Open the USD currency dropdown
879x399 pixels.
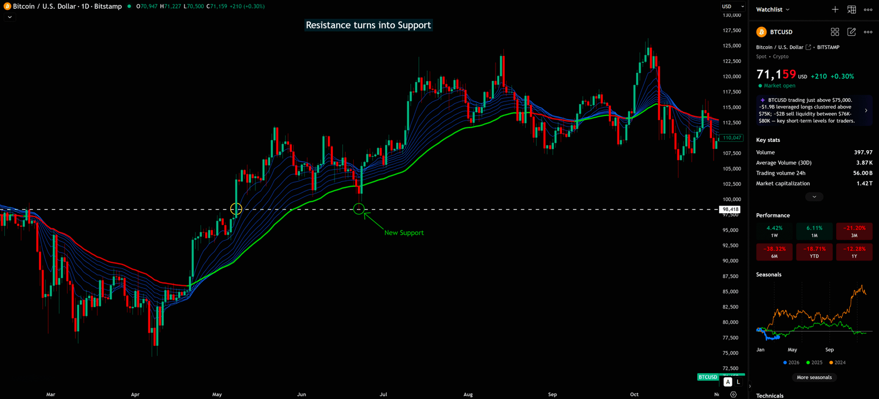[733, 7]
